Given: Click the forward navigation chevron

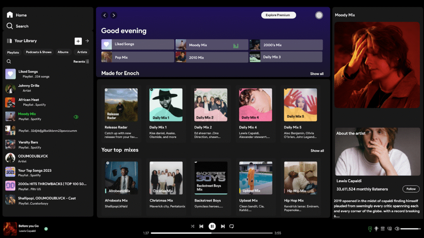Looking at the screenshot, I should [x=113, y=15].
